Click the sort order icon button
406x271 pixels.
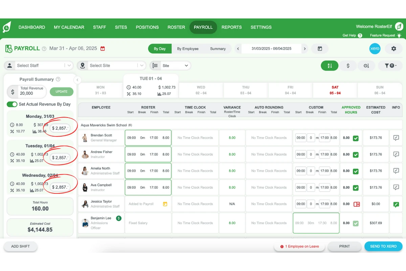(x=330, y=66)
